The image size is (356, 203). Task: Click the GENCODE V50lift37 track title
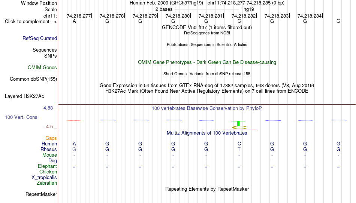tap(206, 27)
